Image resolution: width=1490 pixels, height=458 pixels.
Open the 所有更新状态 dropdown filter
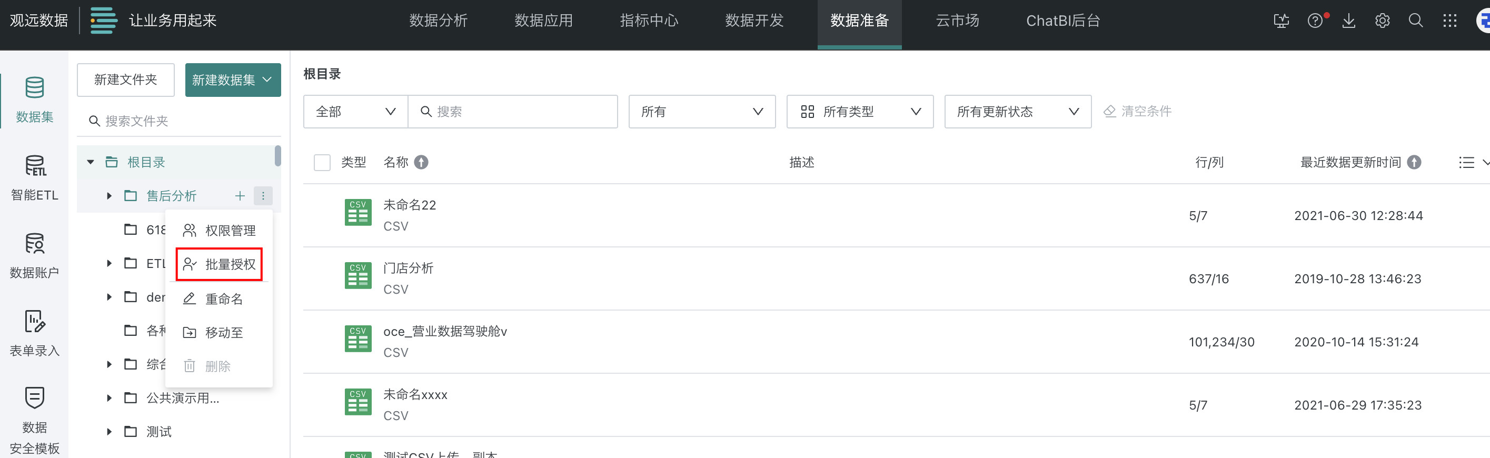[1017, 112]
